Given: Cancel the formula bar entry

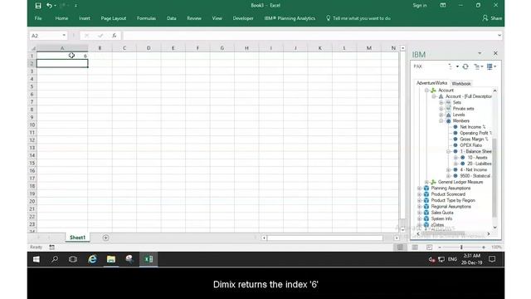Looking at the screenshot, I should (86, 36).
